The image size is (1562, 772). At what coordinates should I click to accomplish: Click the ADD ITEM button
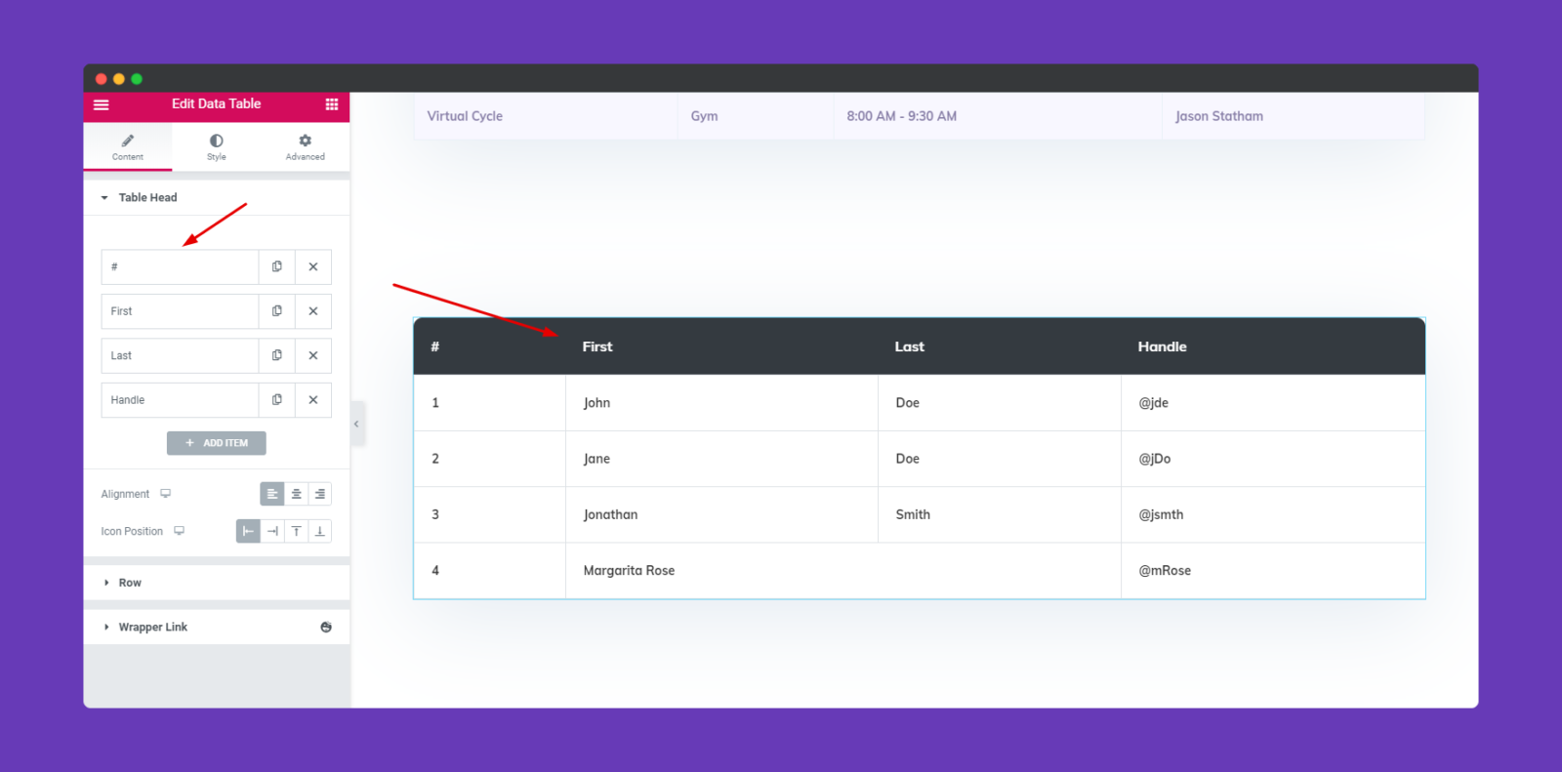(217, 443)
